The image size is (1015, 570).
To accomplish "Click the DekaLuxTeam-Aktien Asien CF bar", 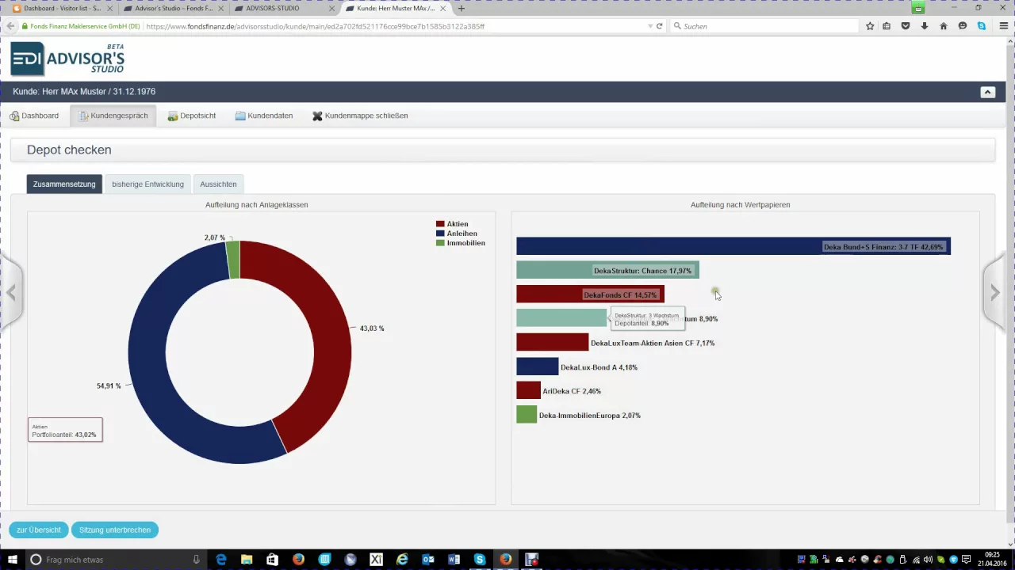I will 552,343.
